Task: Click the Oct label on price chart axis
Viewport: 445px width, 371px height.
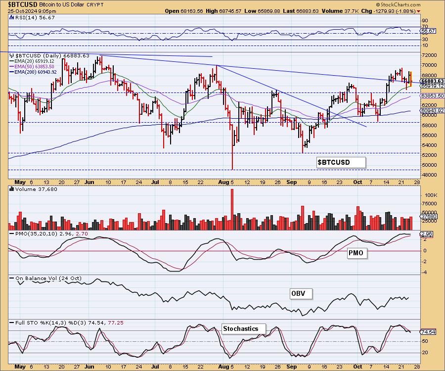Action: point(358,182)
